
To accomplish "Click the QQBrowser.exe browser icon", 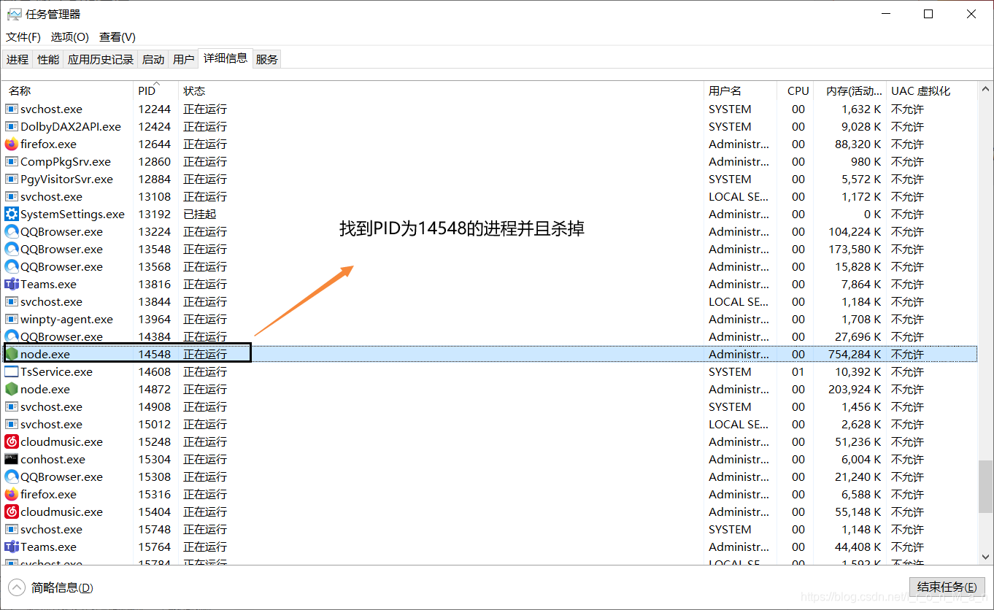I will 12,231.
